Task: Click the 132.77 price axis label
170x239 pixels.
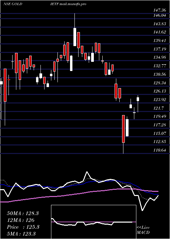Action: [x=159, y=66]
